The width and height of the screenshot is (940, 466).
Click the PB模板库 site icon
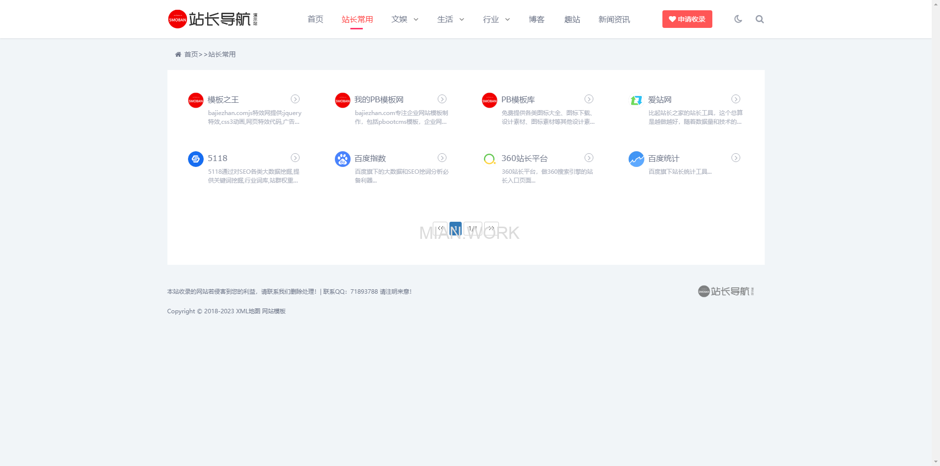tap(490, 100)
